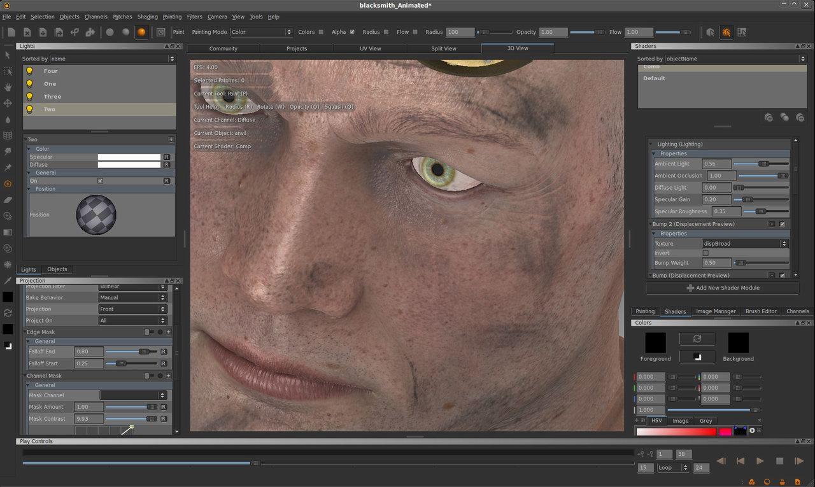The width and height of the screenshot is (815, 487).
Task: Click the play button in Play Controls
Action: (760, 460)
